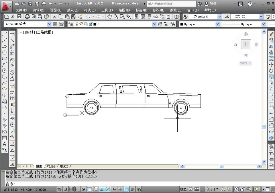
Task: Open the Layer Properties Manager
Action: 71,24
